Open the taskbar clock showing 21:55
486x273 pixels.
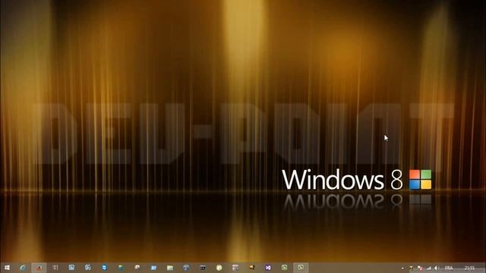pyautogui.click(x=469, y=268)
